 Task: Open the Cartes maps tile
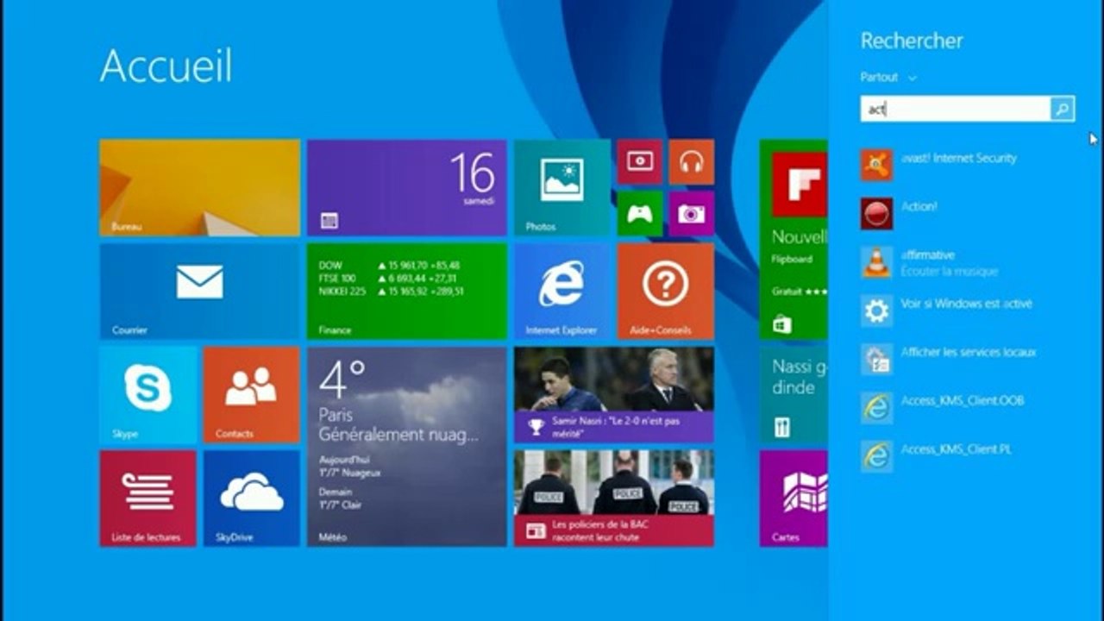tap(793, 499)
